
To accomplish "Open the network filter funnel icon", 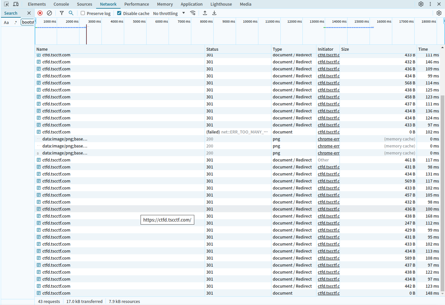I will coord(62,13).
